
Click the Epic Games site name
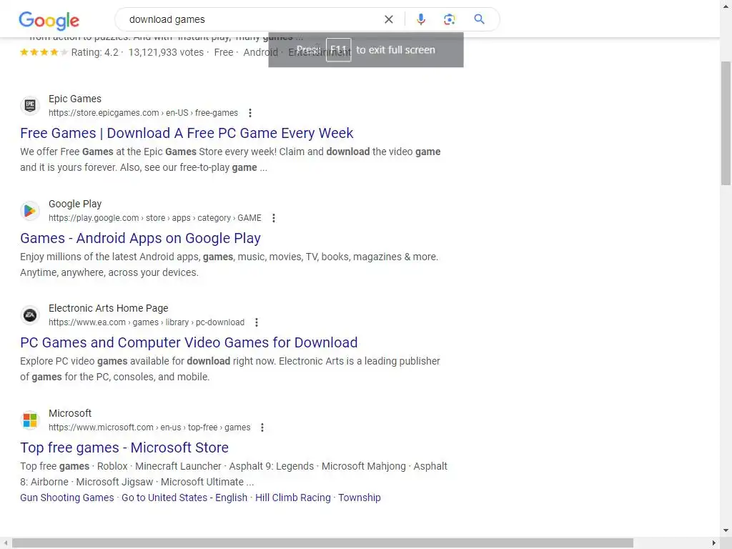74,99
